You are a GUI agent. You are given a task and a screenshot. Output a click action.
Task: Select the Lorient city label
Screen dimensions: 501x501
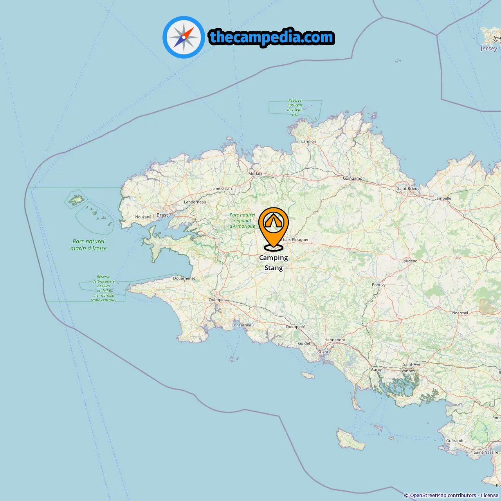pyautogui.click(x=322, y=352)
